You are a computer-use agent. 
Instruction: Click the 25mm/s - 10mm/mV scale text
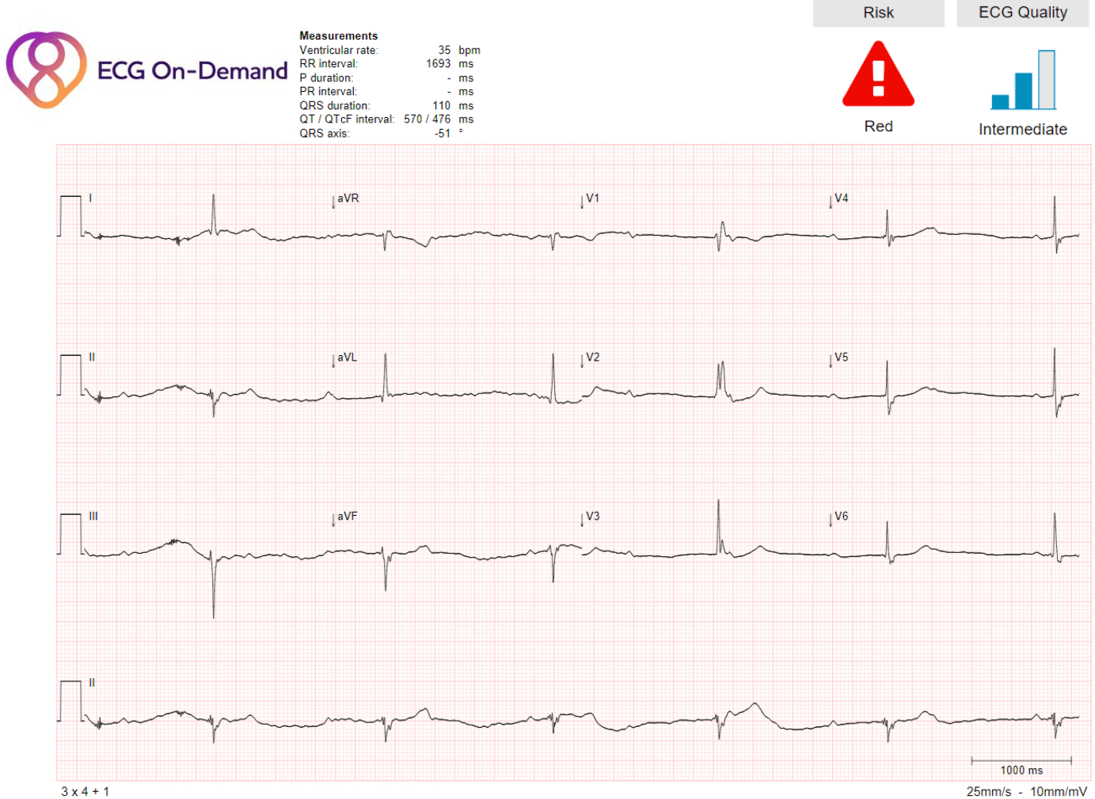(x=1026, y=791)
